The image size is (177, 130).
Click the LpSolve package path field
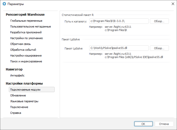[119, 48]
